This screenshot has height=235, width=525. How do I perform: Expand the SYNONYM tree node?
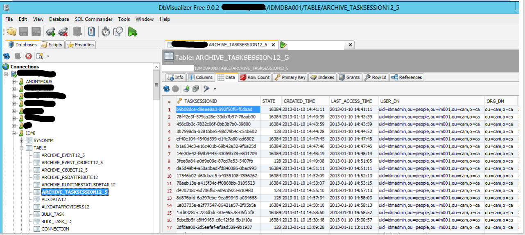21,141
